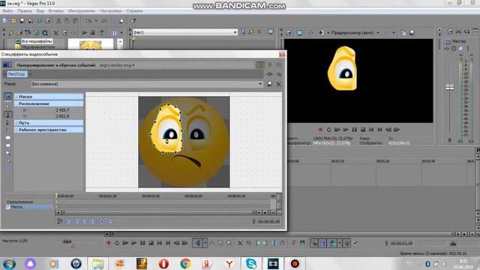
Task: Expand Рабочее пространство property group
Action: pyautogui.click(x=16, y=130)
